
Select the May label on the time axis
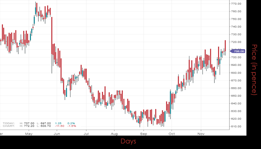29,133
